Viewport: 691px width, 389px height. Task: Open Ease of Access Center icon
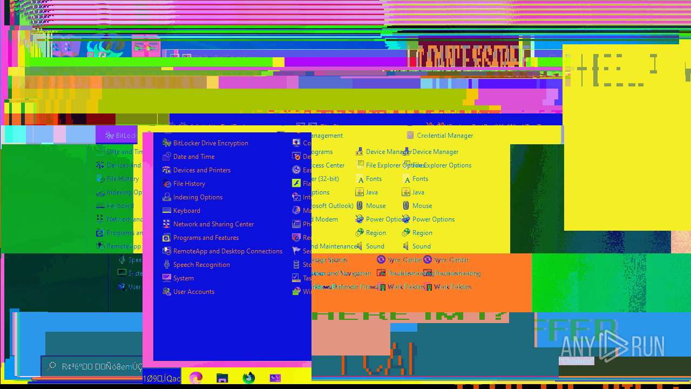[296, 170]
